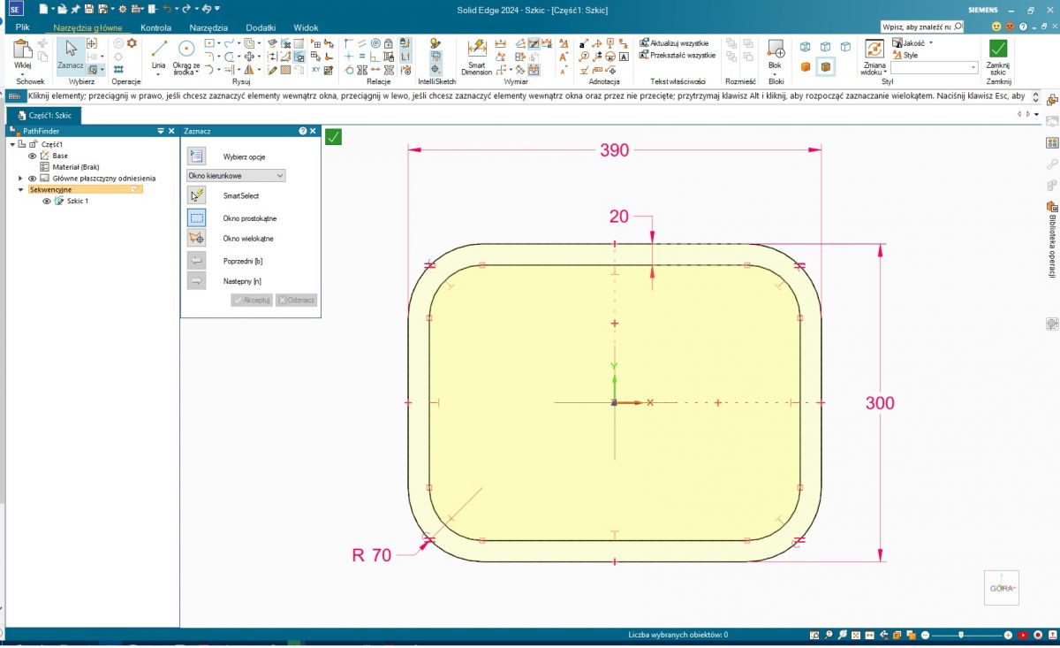
Task: Click the Wklej paste icon
Action: [x=23, y=49]
